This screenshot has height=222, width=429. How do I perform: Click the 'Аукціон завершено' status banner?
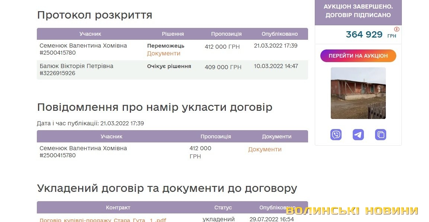click(x=358, y=11)
